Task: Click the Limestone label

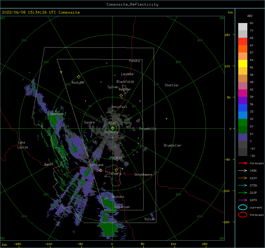Action: 56,114
